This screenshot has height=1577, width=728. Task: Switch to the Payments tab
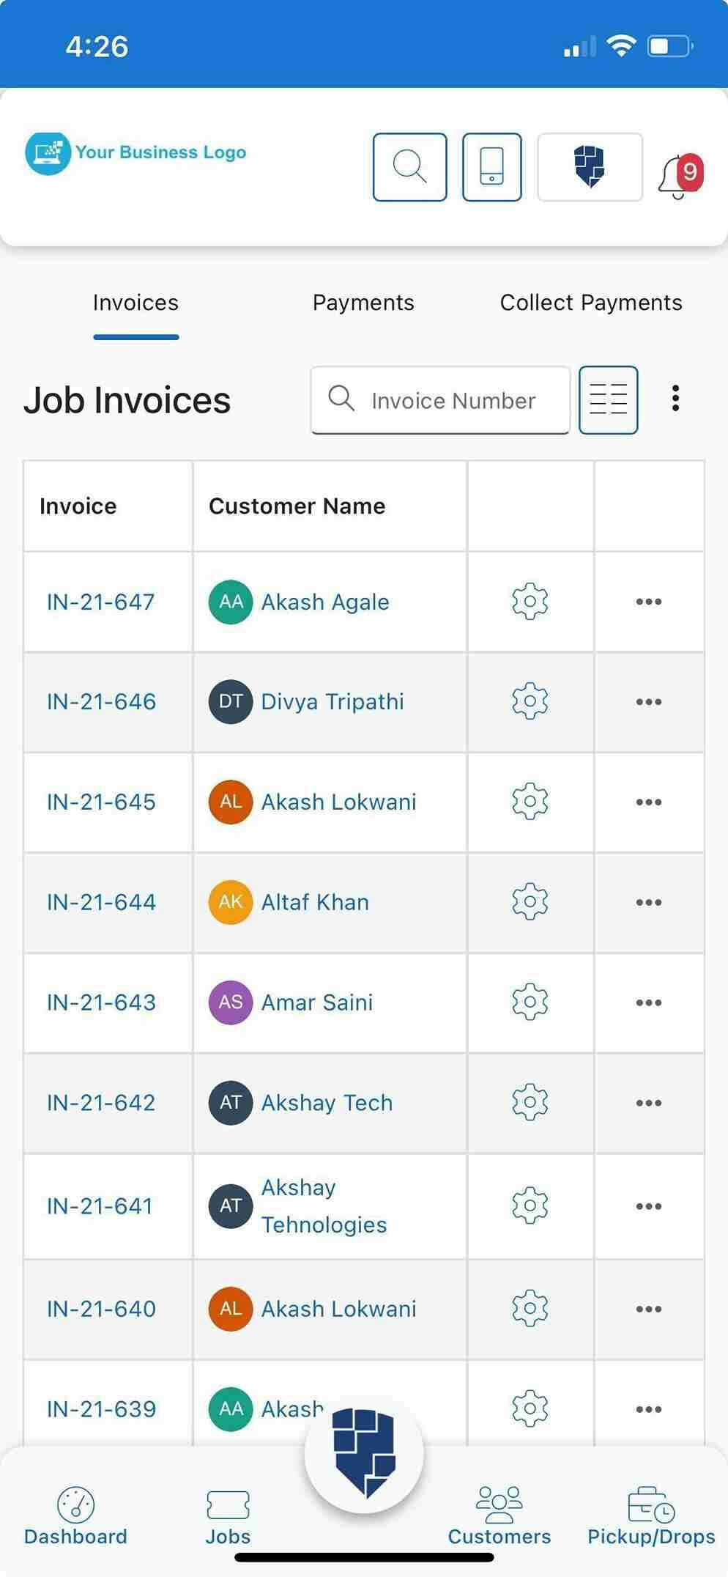[x=363, y=303]
